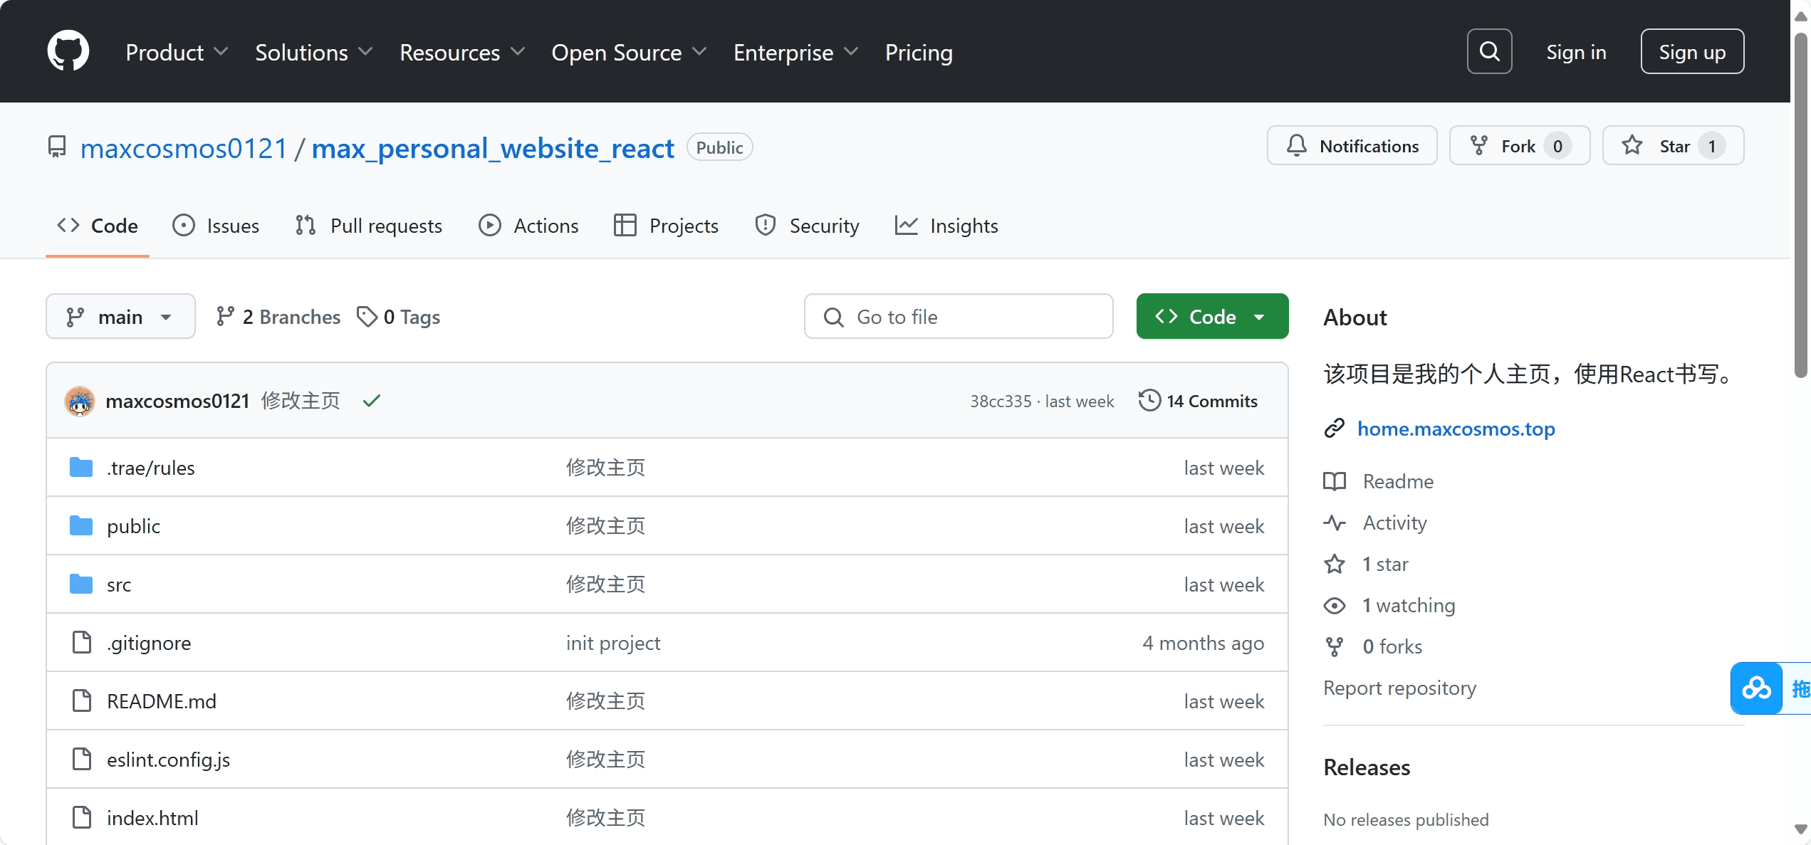Screen dimensions: 1811x845
Task: Click the scrollbar down arrow
Action: coord(1801,829)
